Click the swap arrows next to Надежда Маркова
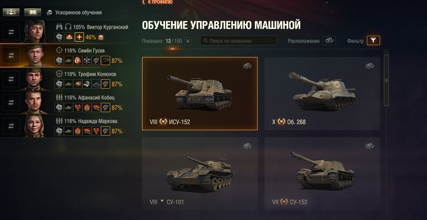427x220 pixels. pos(11,126)
